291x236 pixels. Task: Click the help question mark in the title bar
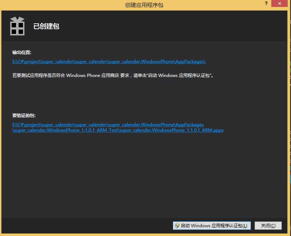click(x=266, y=3)
